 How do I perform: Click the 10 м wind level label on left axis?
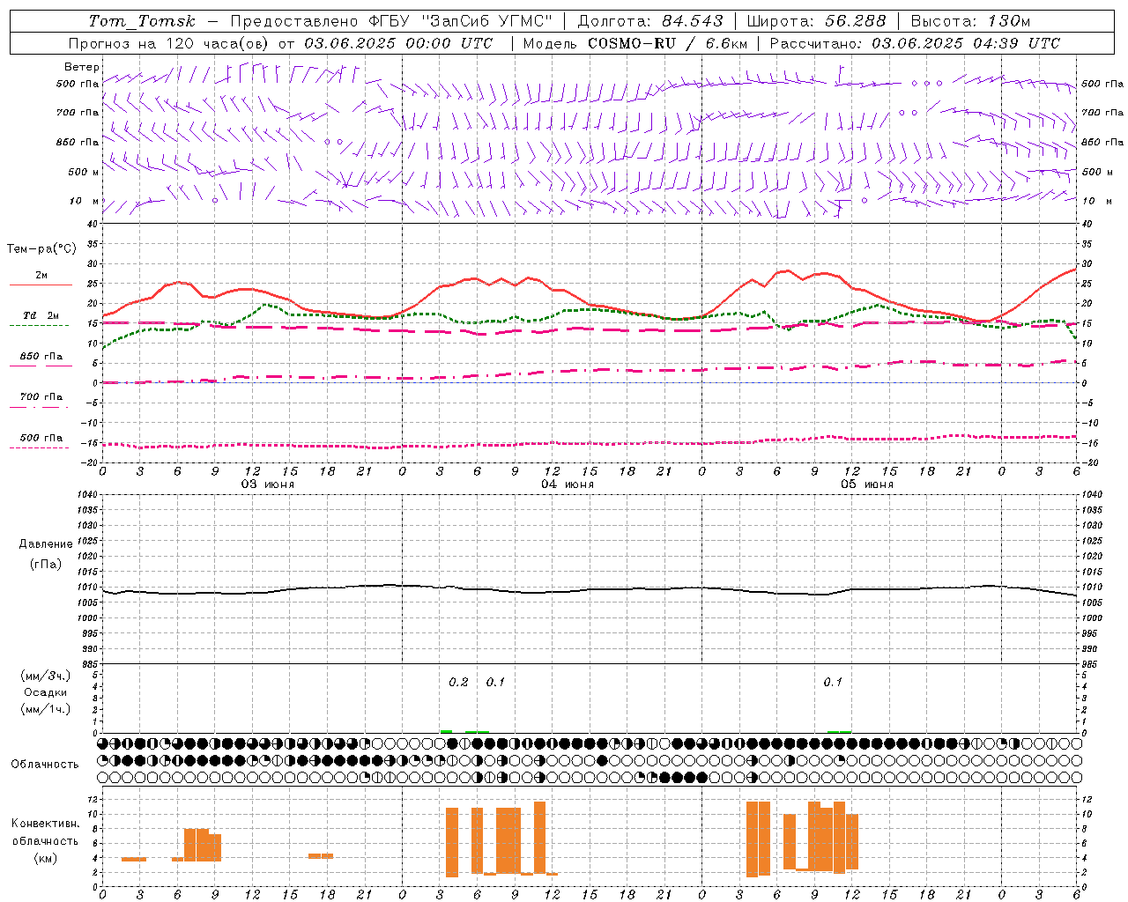(x=85, y=201)
